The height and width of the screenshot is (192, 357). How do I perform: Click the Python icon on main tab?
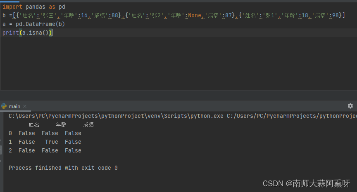4,106
